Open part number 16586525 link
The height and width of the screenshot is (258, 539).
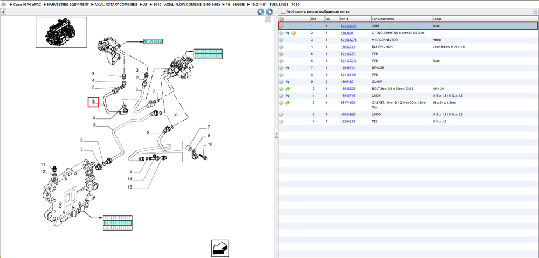348,89
